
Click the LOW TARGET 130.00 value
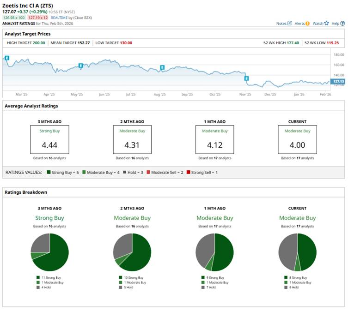[x=126, y=43]
